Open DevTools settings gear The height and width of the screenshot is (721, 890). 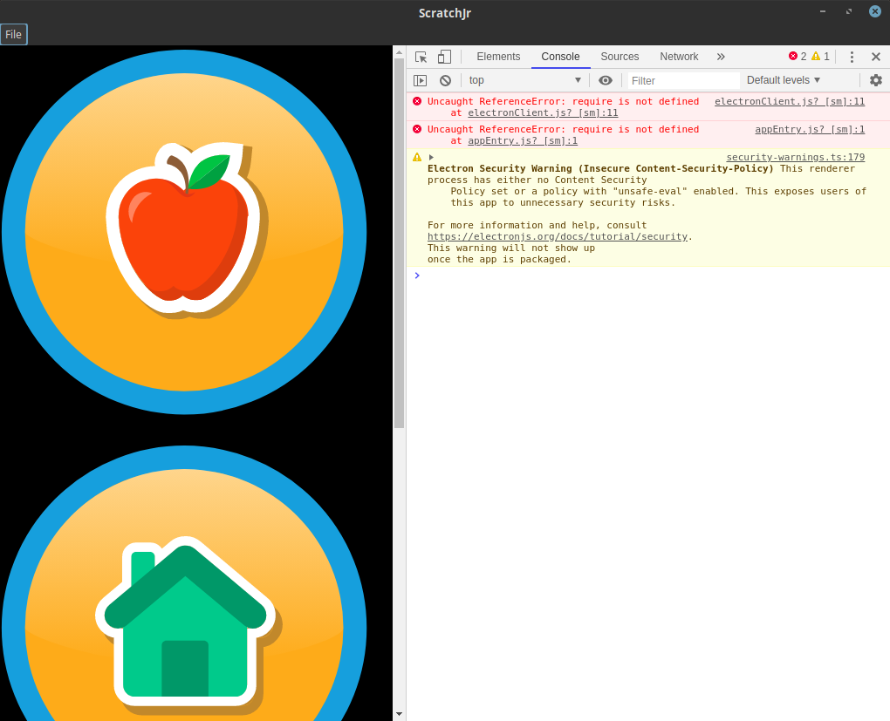pyautogui.click(x=876, y=79)
